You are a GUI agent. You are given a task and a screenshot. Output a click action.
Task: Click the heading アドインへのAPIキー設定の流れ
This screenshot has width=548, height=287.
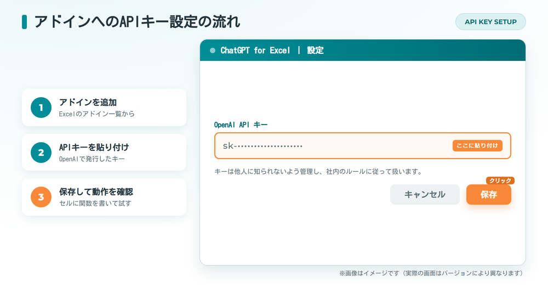click(137, 22)
